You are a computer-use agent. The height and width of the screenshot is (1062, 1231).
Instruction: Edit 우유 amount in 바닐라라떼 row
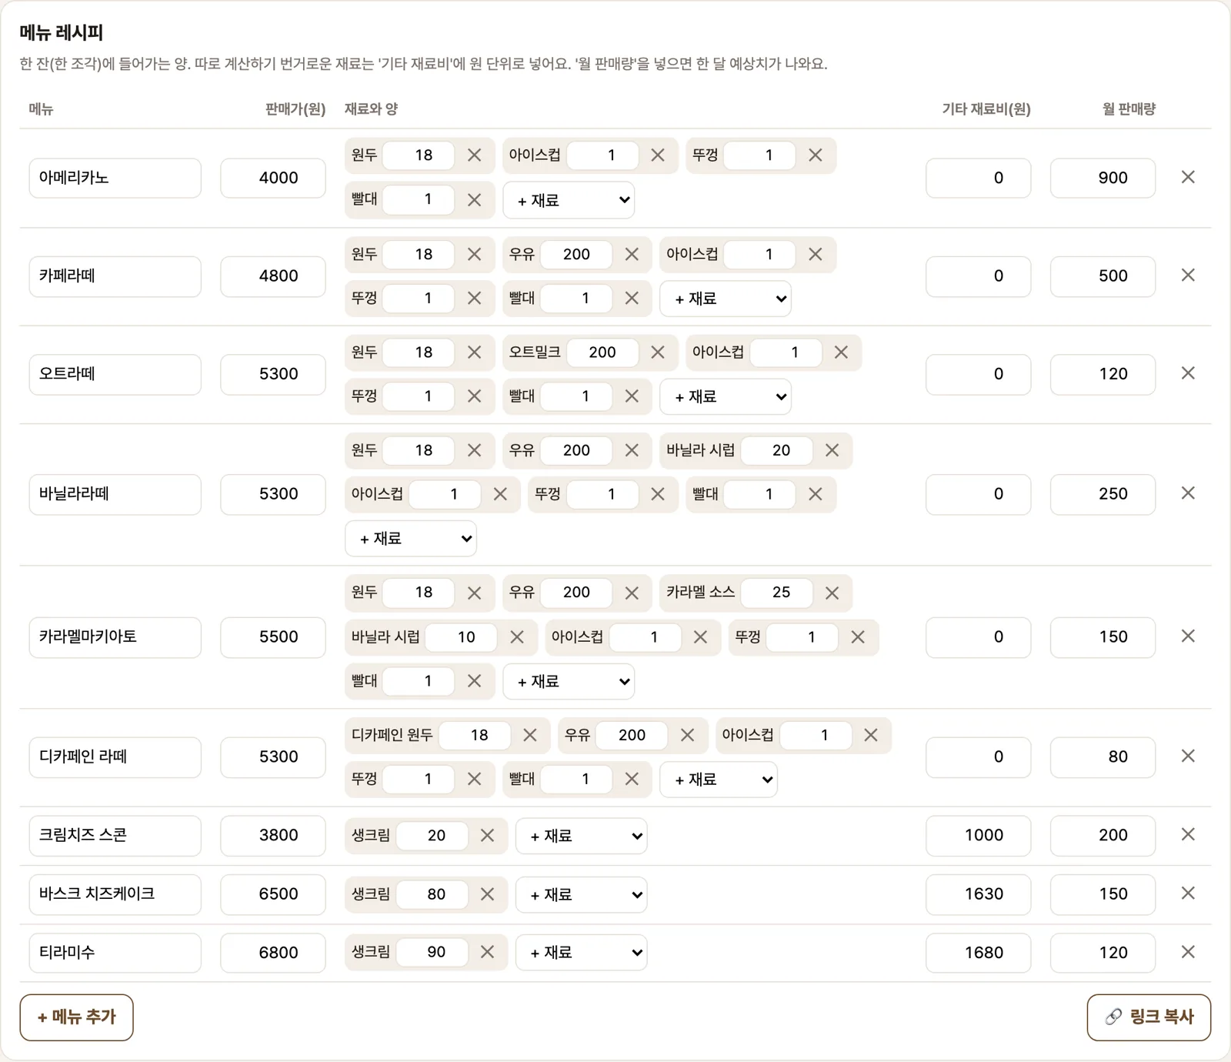tap(576, 451)
